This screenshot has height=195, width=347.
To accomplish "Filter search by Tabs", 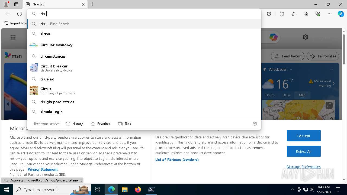I will pyautogui.click(x=124, y=124).
